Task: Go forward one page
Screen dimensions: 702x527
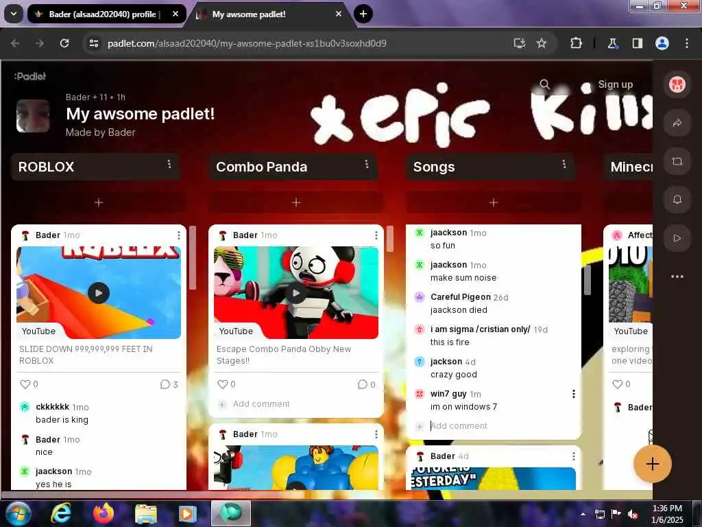Action: (39, 43)
